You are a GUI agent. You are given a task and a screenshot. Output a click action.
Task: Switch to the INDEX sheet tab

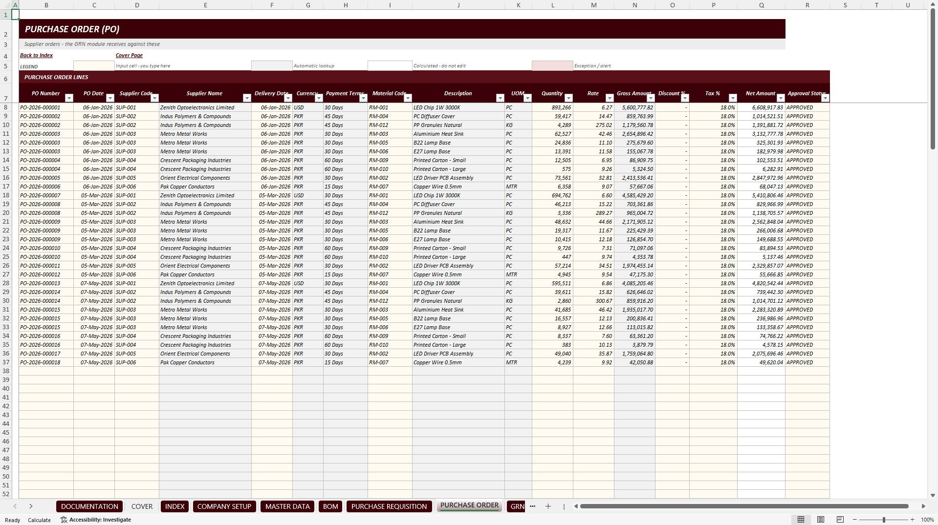pyautogui.click(x=175, y=506)
